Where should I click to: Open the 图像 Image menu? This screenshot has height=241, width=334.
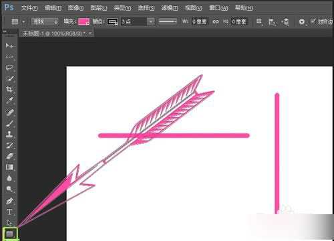pyautogui.click(x=76, y=8)
